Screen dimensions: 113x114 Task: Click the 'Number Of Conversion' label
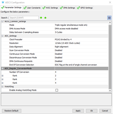[19, 72]
